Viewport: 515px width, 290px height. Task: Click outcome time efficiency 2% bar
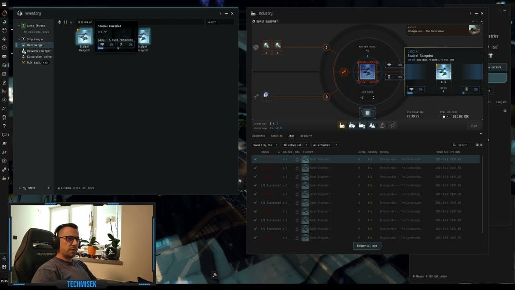tap(471, 89)
